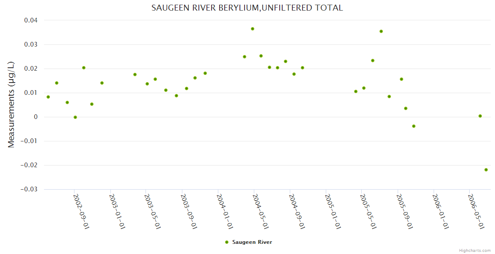Screen dimensions: 495x254
Task: Select the 2005 peak point near 0.035
Action: point(381,31)
